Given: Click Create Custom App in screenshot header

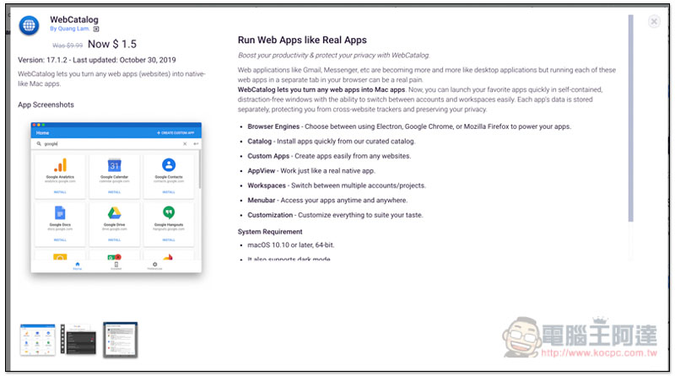Looking at the screenshot, I should [x=176, y=132].
